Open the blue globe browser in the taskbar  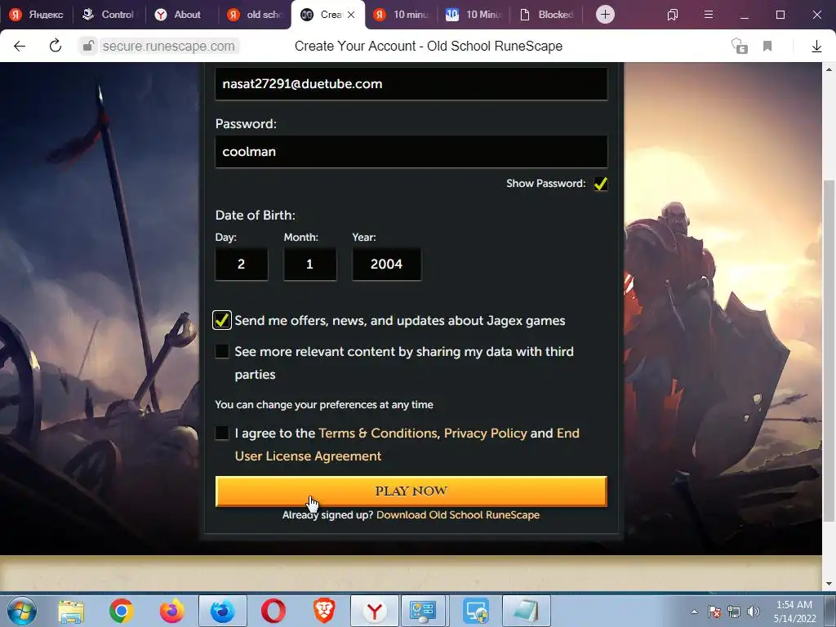pyautogui.click(x=222, y=611)
